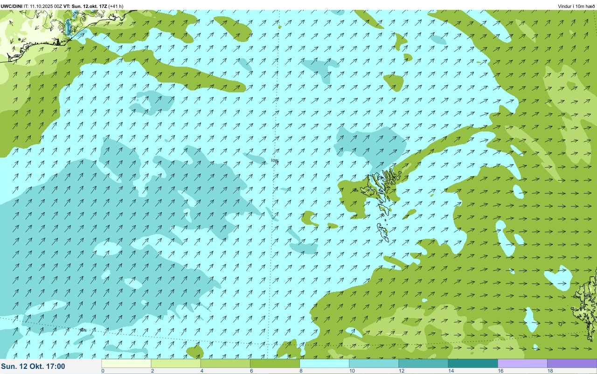Pick the lavender 16–18 legend swatch
597x374 pixels.
point(522,363)
